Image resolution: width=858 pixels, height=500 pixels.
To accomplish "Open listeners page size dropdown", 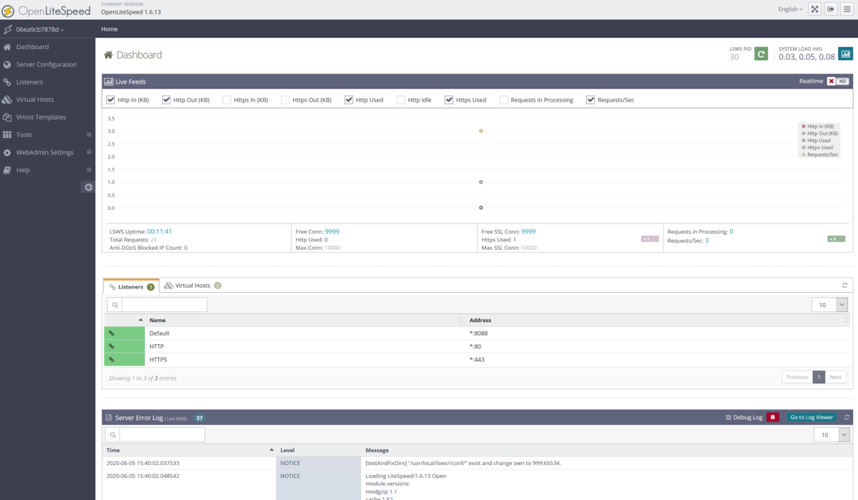I will pos(829,305).
